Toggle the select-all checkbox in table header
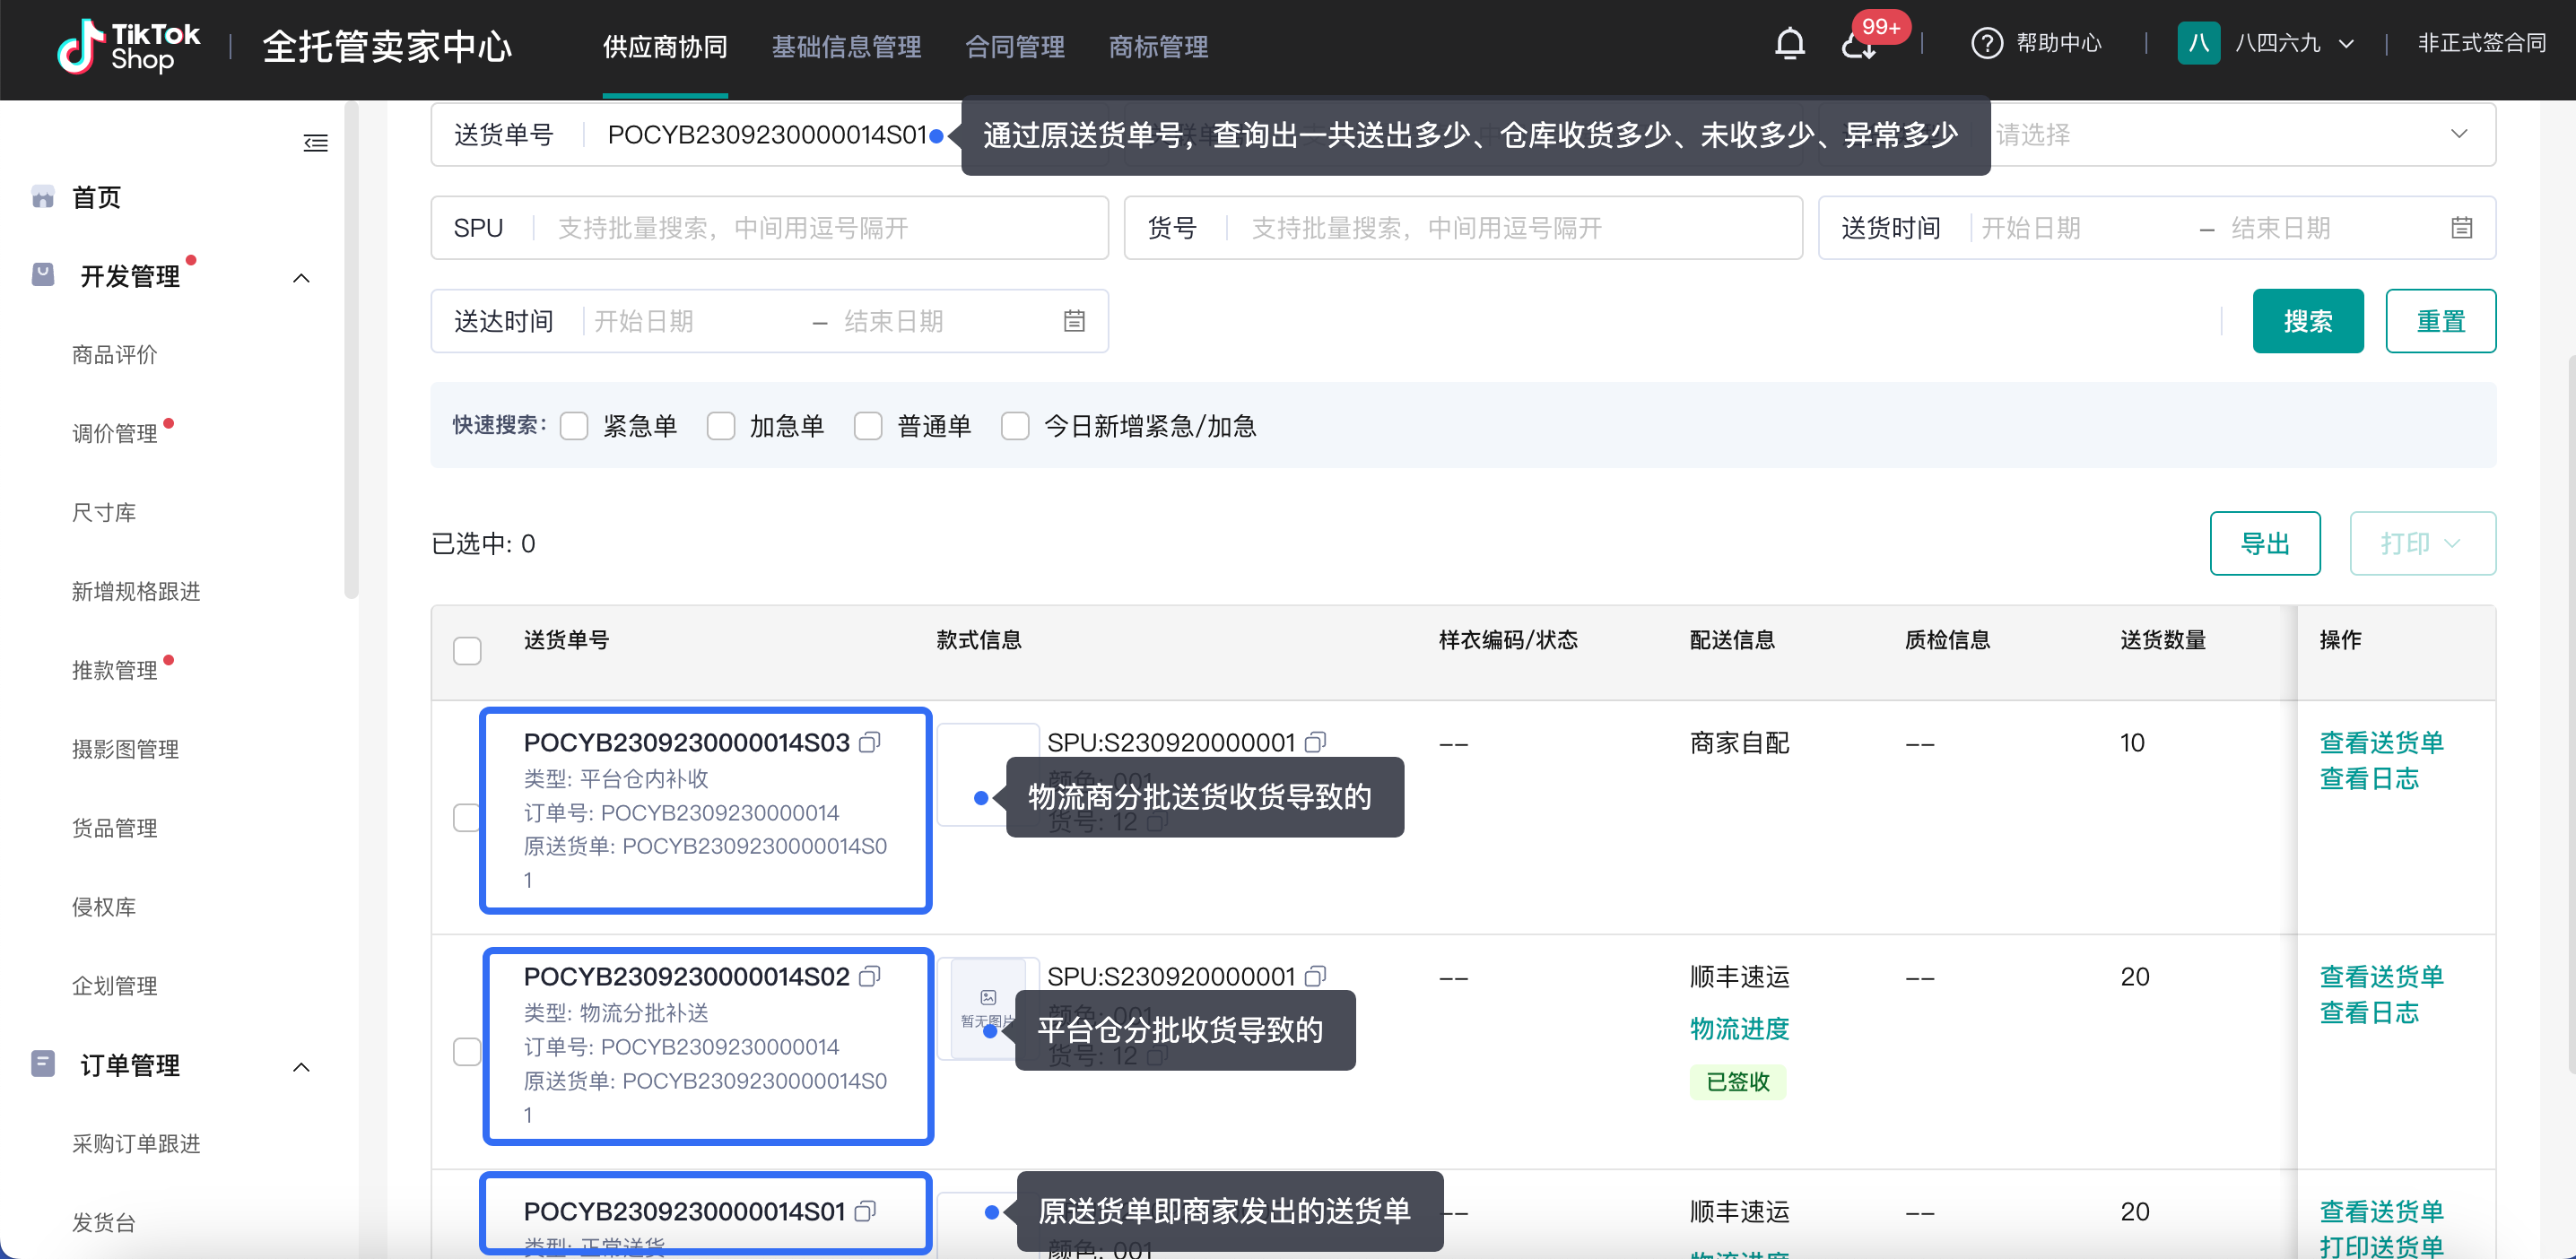The height and width of the screenshot is (1259, 2576). click(x=467, y=651)
